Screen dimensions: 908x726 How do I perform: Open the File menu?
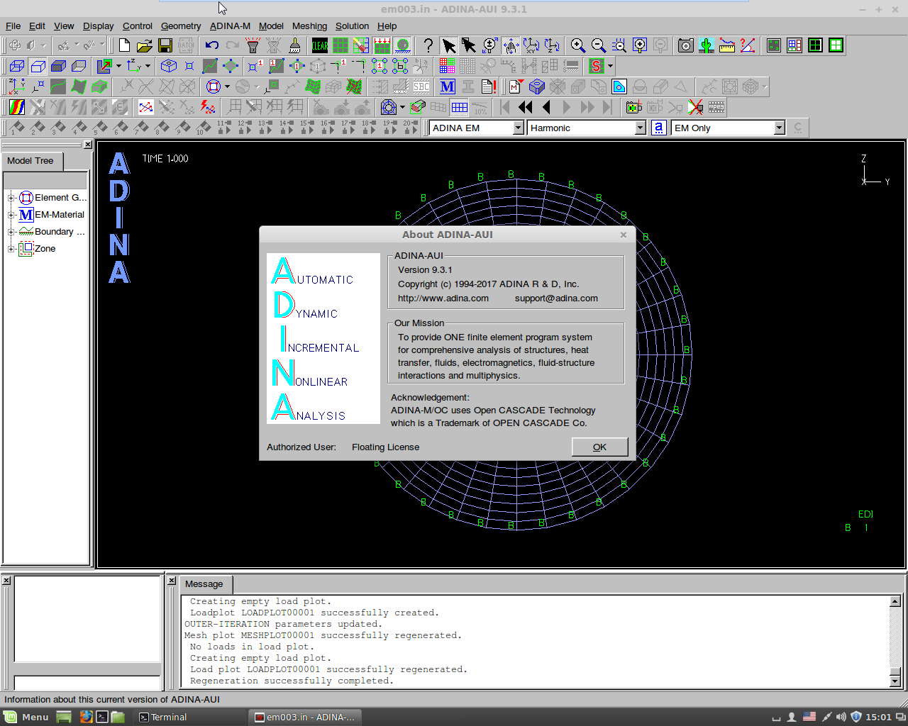click(13, 26)
